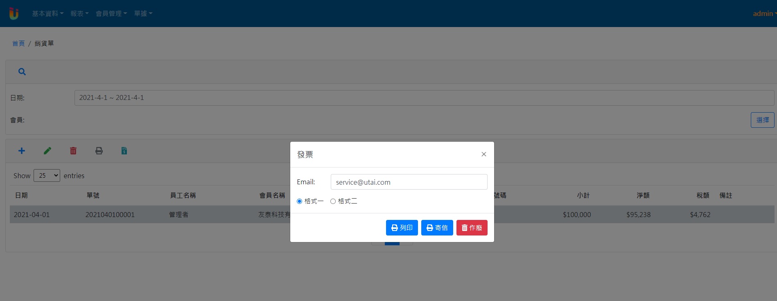777x301 pixels.
Task: Click the app logo in navbar
Action: (x=14, y=14)
